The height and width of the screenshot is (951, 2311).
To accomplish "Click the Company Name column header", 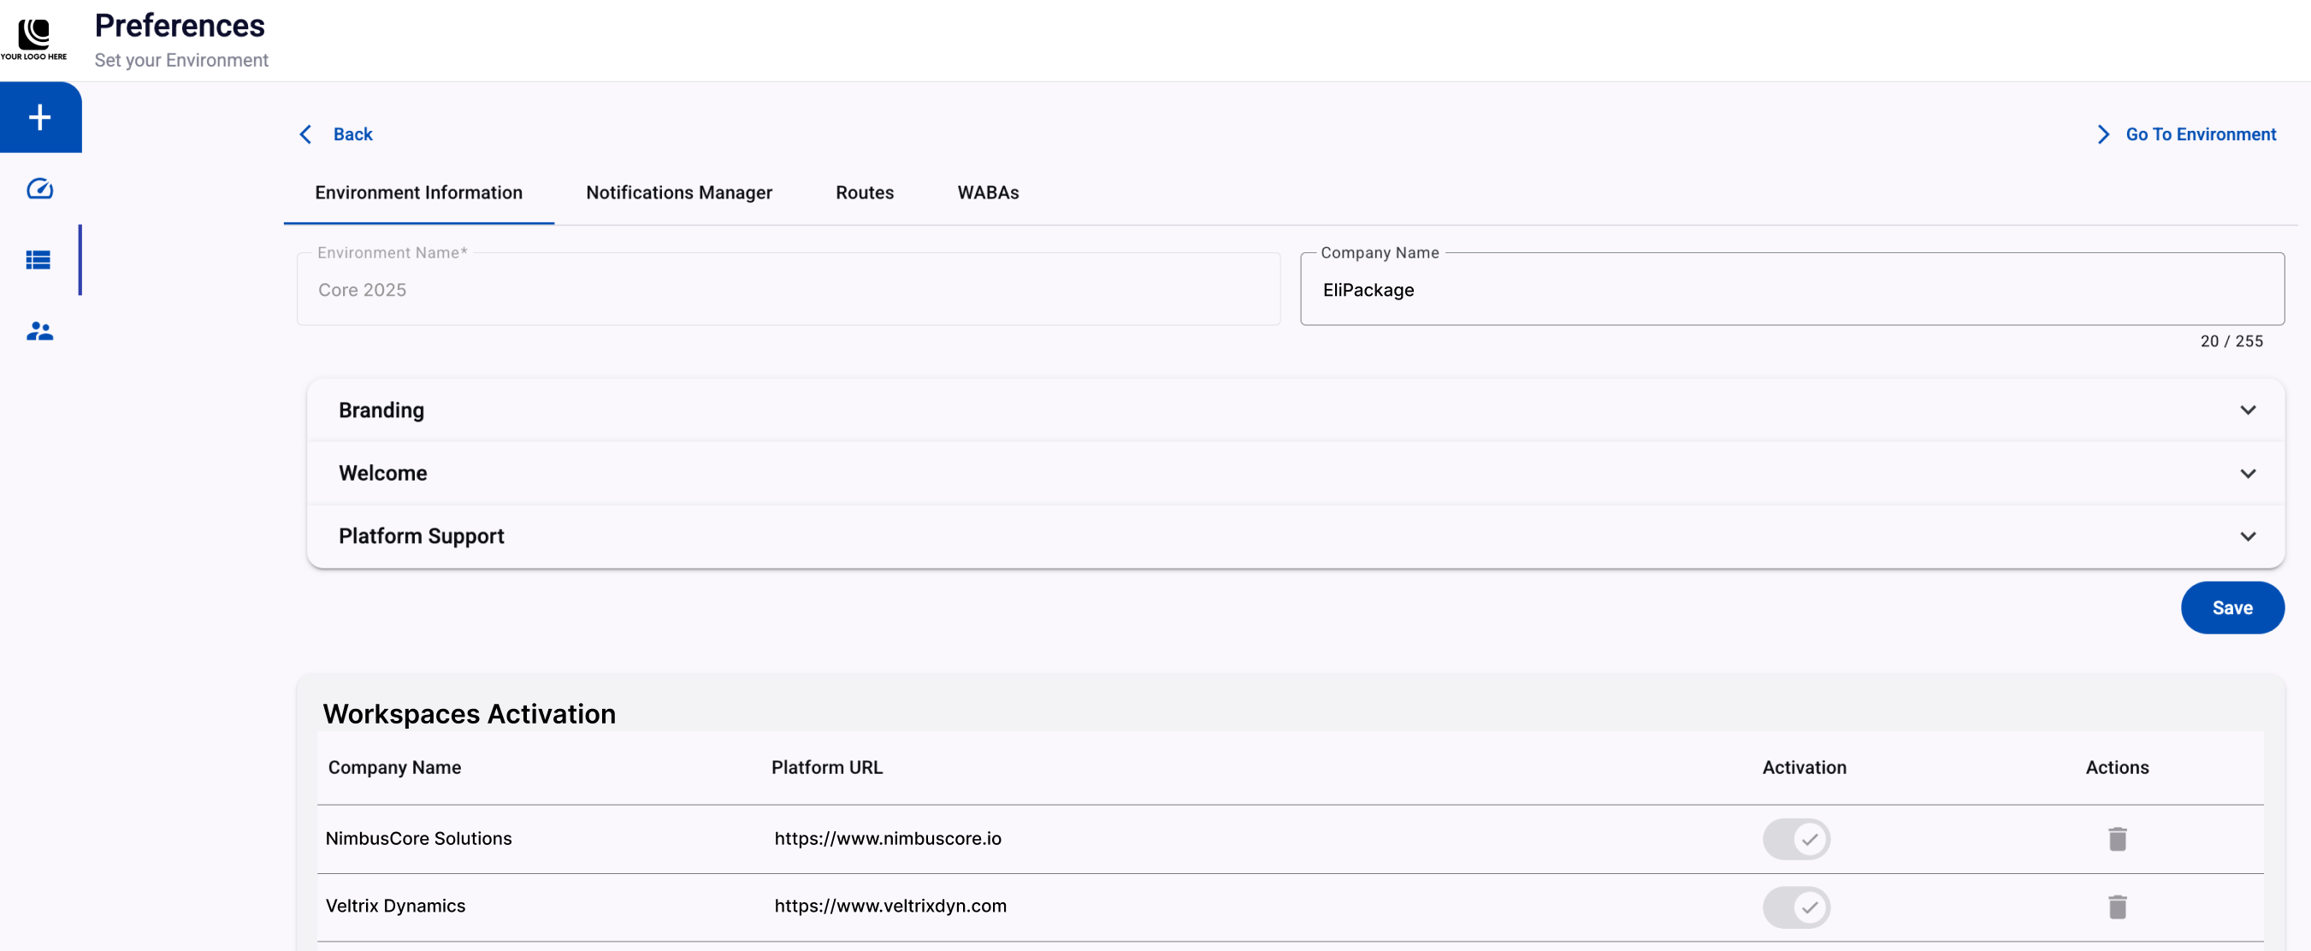I will coord(395,768).
